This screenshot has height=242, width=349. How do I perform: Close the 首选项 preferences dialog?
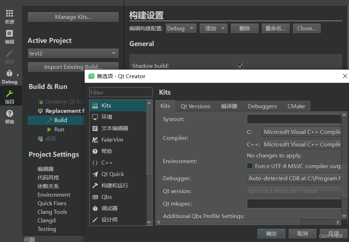tap(345, 76)
